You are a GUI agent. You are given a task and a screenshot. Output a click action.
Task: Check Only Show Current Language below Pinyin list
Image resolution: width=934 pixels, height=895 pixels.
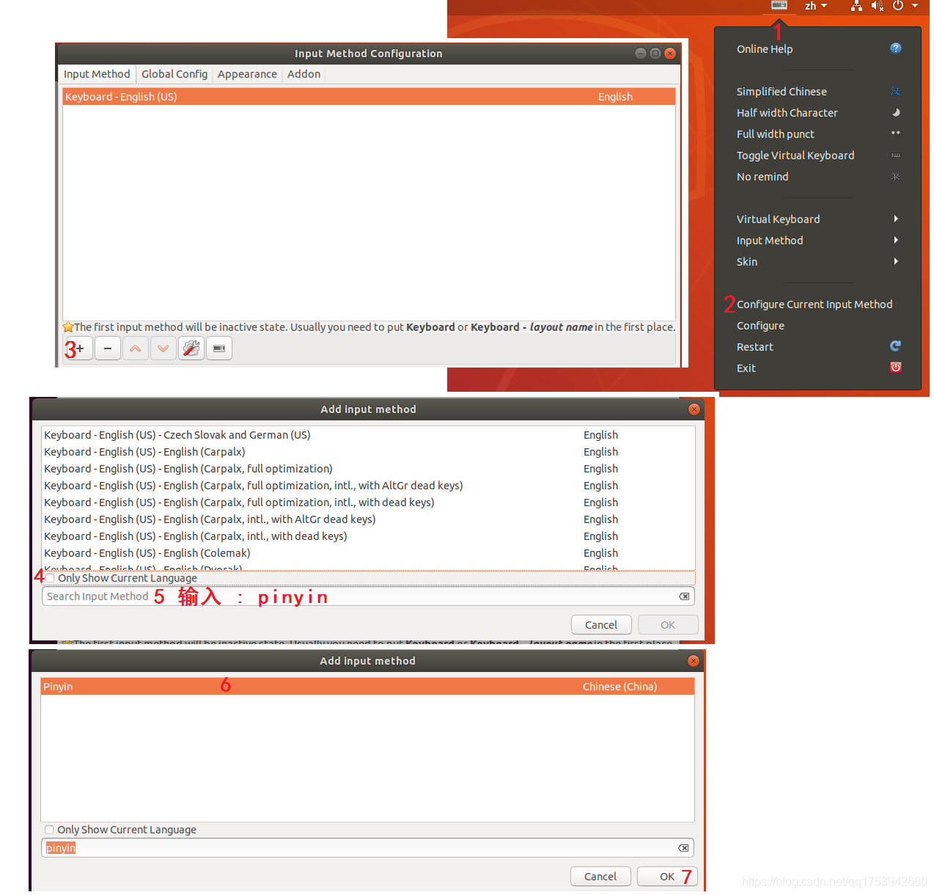click(49, 829)
